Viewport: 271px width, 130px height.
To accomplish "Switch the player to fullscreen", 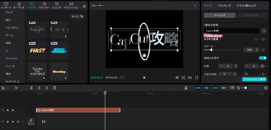I will 197,78.
